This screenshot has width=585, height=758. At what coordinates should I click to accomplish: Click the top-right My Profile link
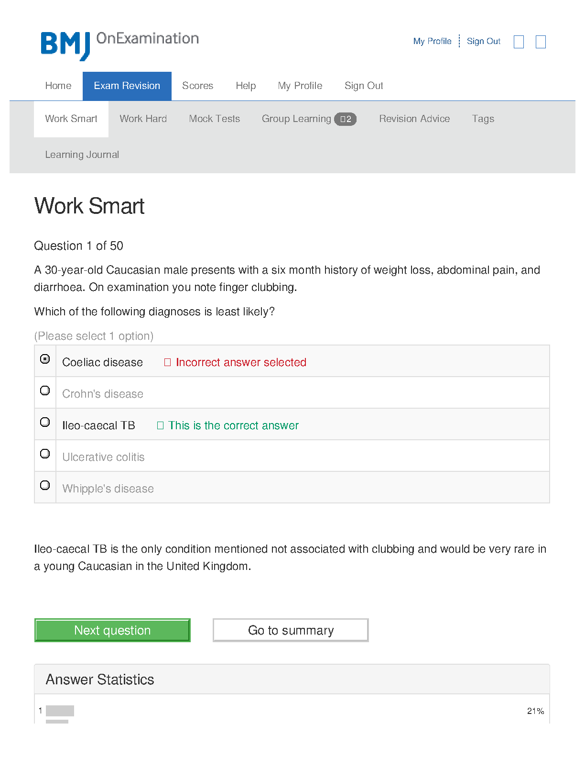pyautogui.click(x=432, y=42)
